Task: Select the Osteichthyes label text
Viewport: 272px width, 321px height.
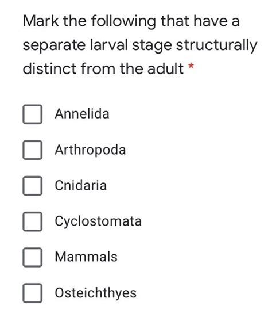Action: 96,293
